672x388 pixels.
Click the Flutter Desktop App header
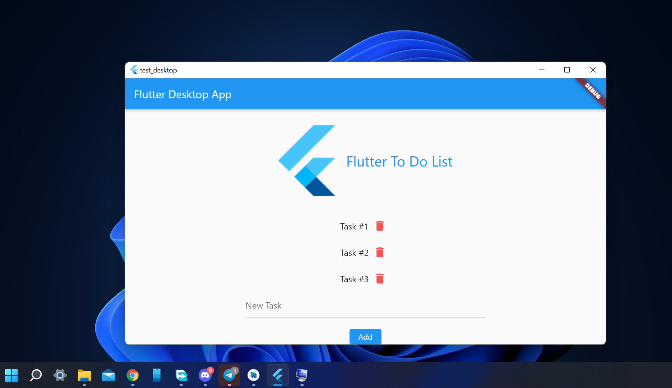click(183, 94)
